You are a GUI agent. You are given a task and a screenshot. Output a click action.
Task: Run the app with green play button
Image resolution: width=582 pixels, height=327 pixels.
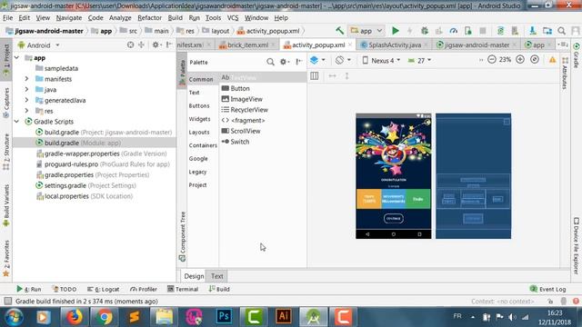(x=396, y=31)
